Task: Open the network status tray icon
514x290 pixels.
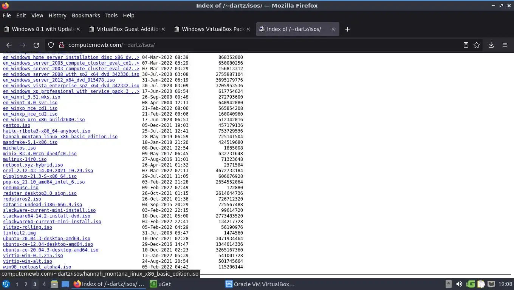Action: (491, 284)
